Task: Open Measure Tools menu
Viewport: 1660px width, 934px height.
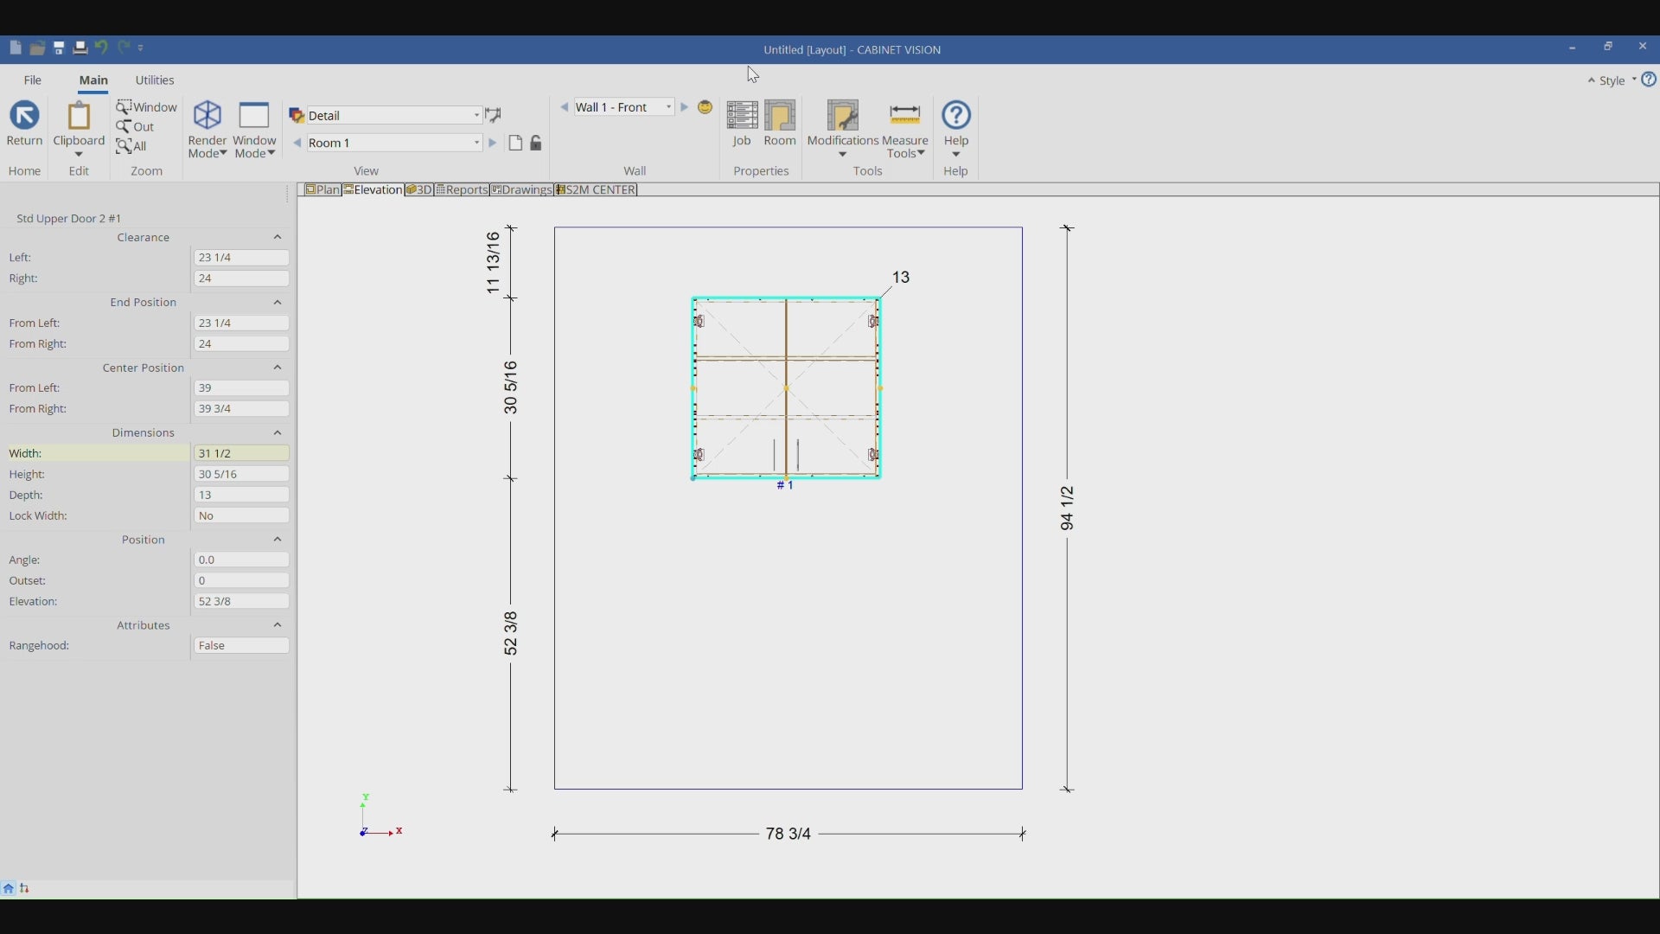Action: pyautogui.click(x=905, y=131)
